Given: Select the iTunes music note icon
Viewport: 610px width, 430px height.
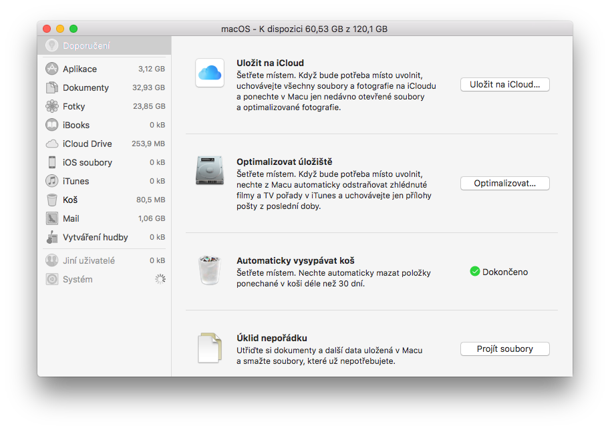Looking at the screenshot, I should 51,181.
